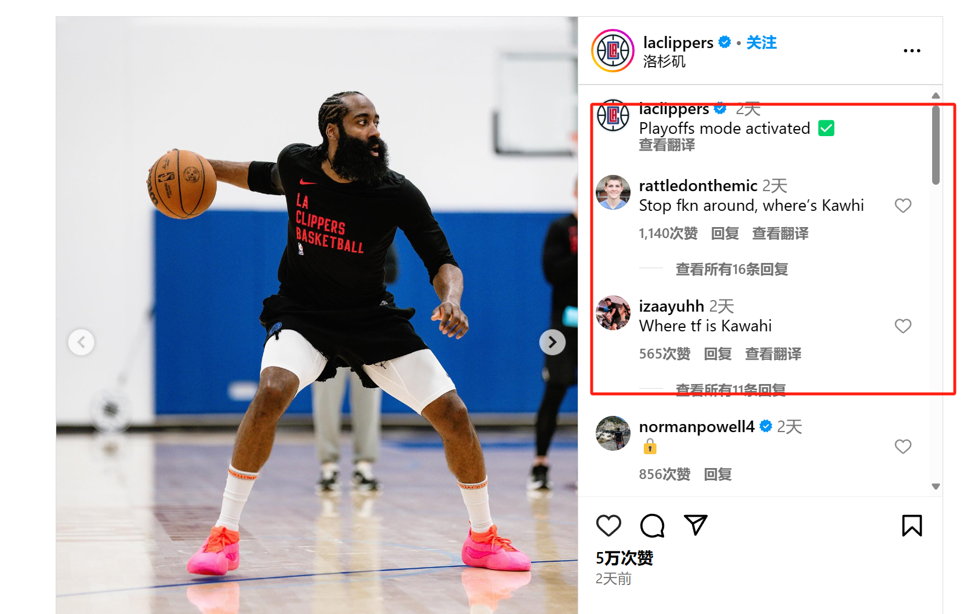The image size is (971, 614).
Task: Open normanpowell4's profile name
Action: (697, 427)
